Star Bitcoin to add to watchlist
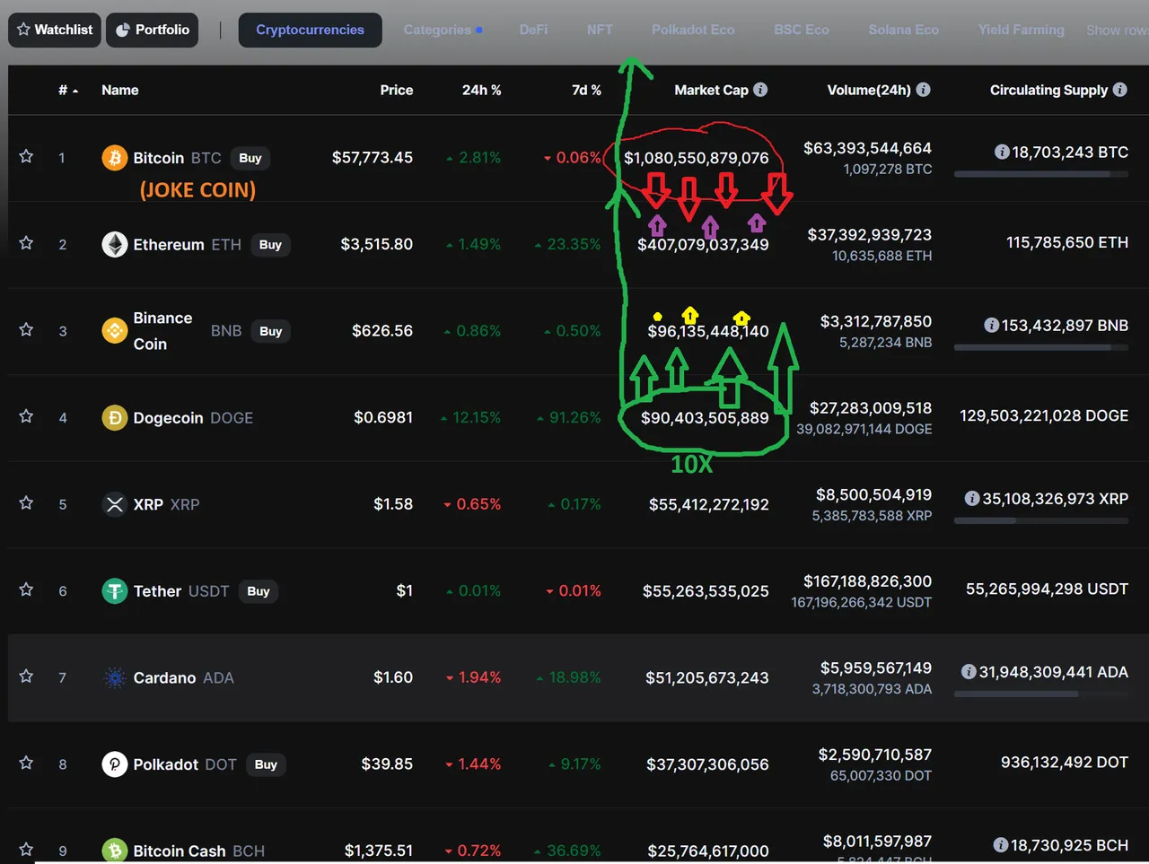The image size is (1149, 864). (26, 156)
